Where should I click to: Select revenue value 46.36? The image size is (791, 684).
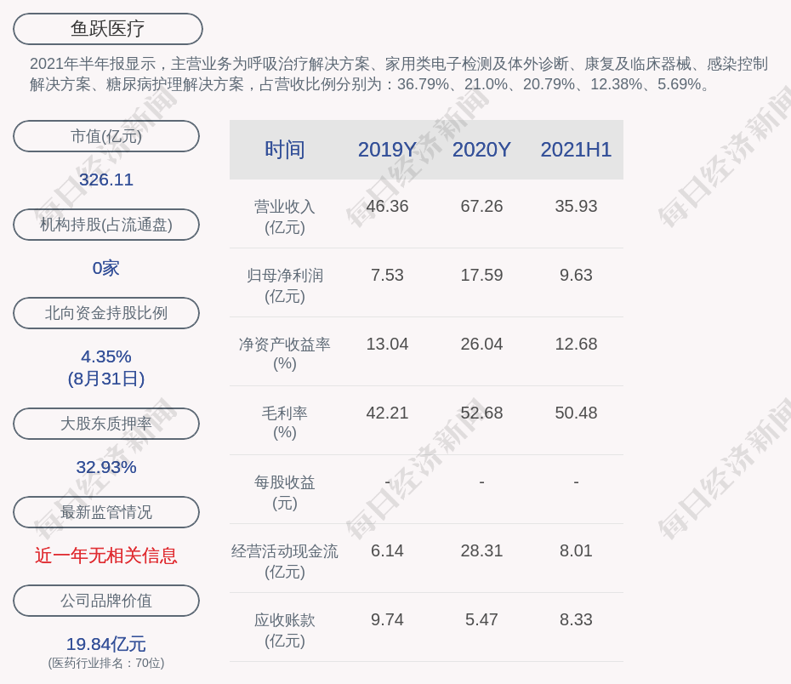387,207
